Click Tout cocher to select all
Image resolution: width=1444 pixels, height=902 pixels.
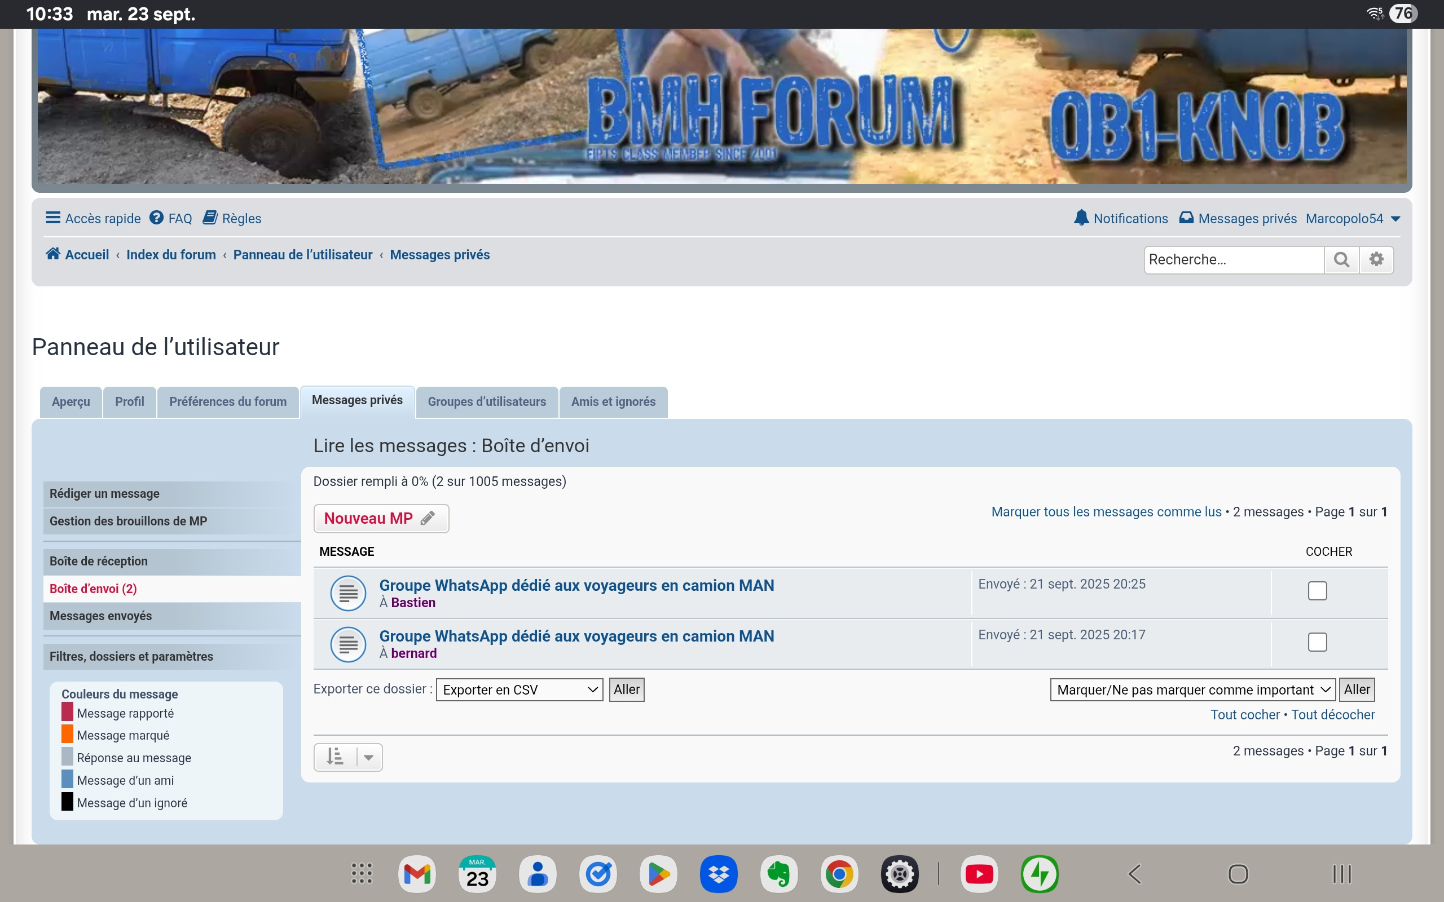(1244, 715)
